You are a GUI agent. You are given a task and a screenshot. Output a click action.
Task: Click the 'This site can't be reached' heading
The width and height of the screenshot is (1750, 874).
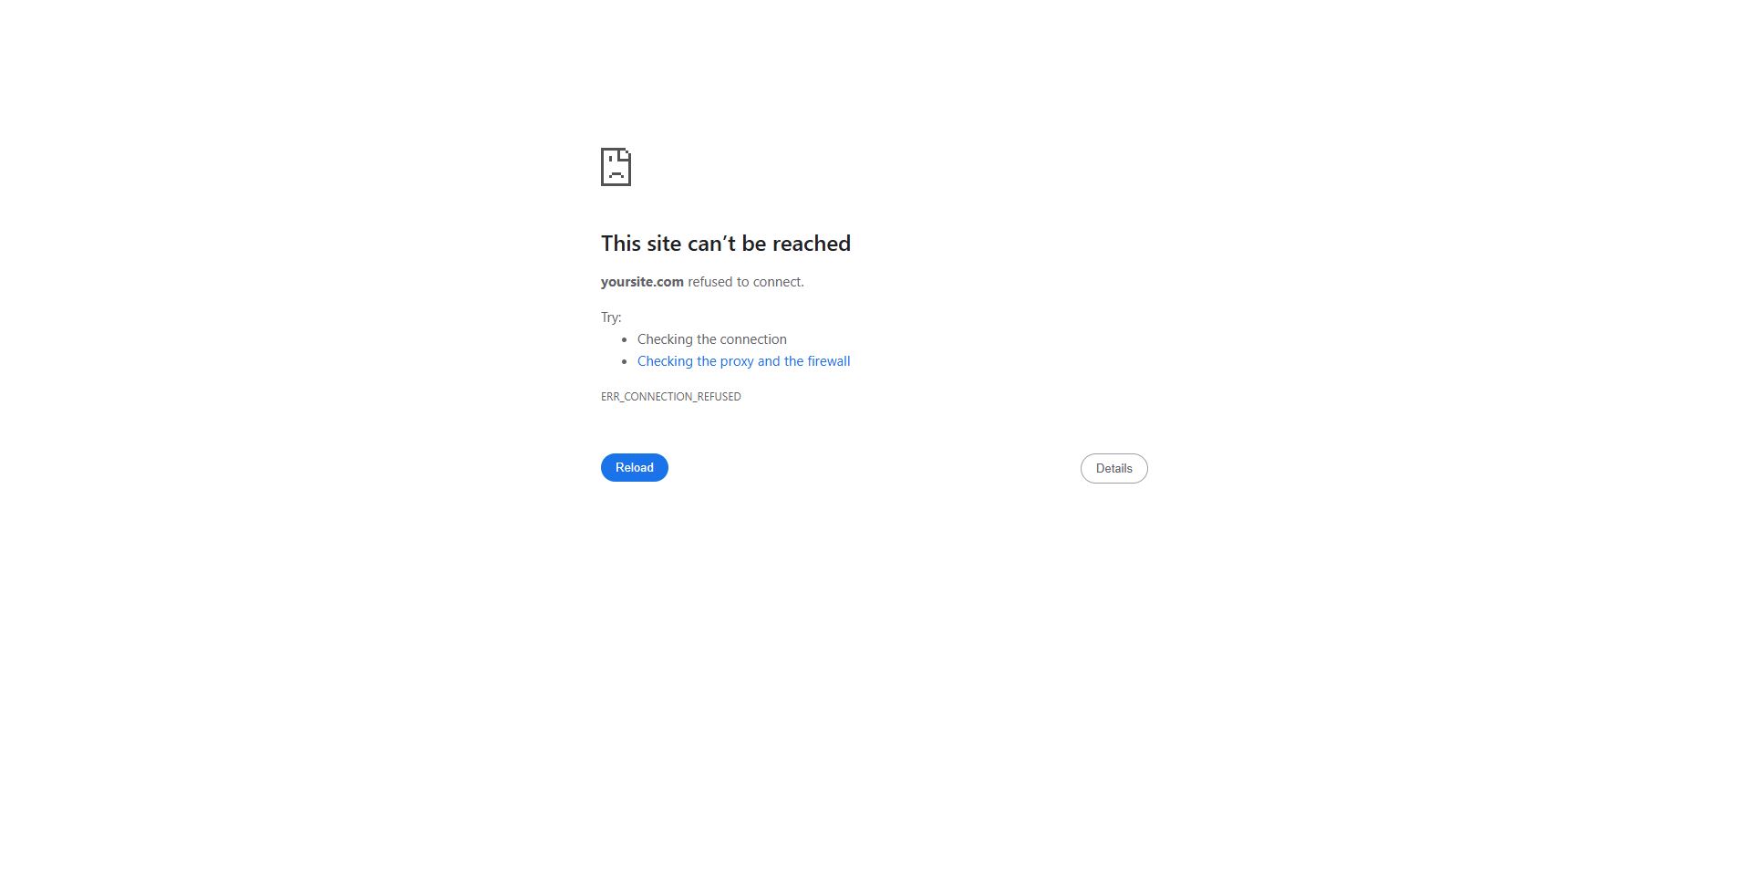coord(725,244)
